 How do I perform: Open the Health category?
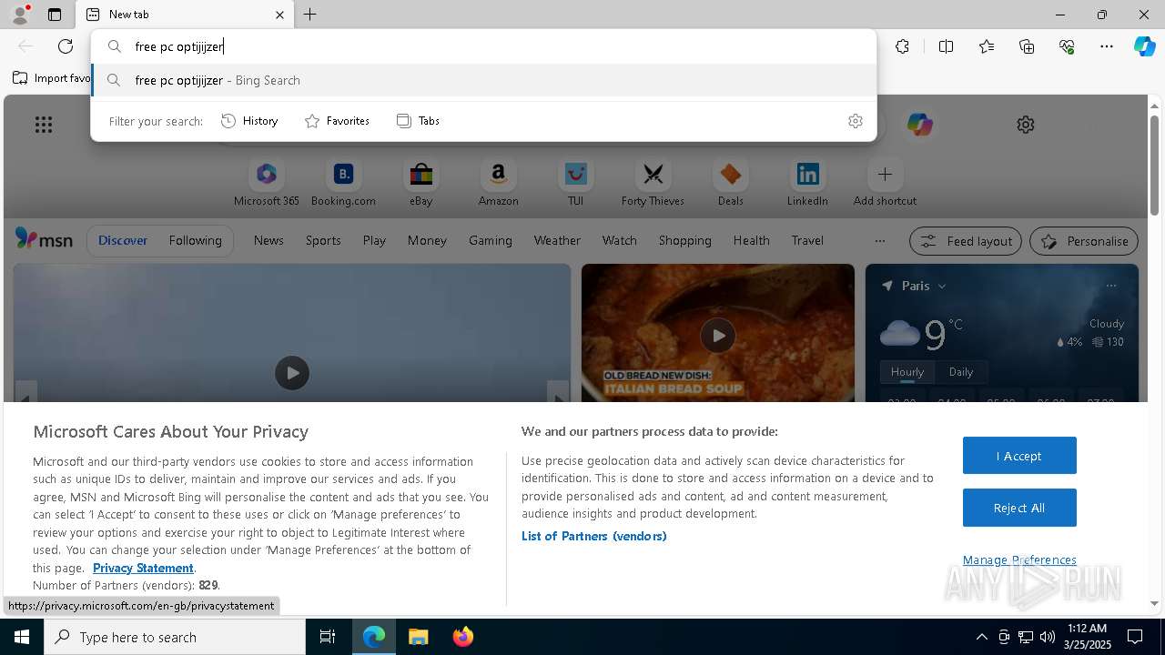click(751, 240)
